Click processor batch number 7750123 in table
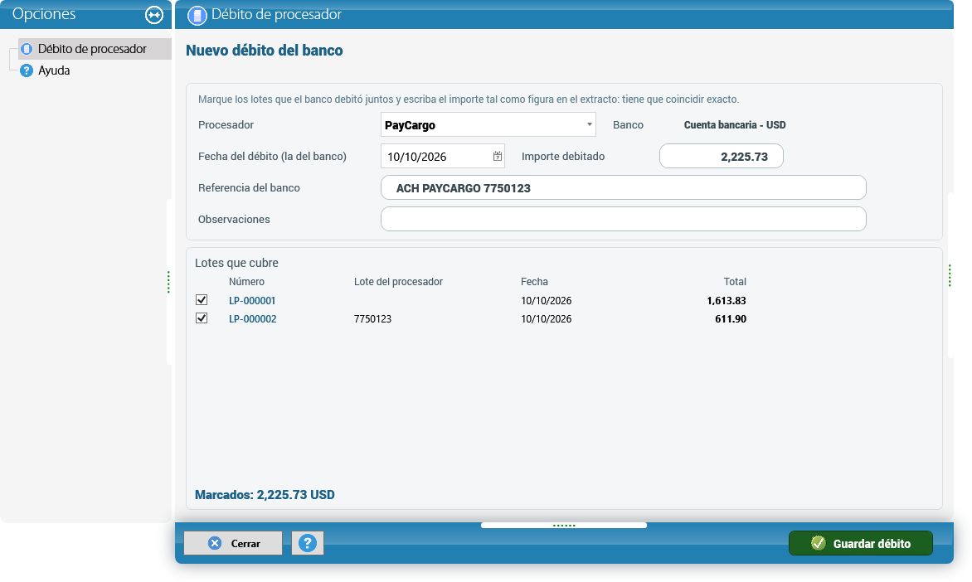Image resolution: width=972 pixels, height=582 pixels. click(x=372, y=319)
